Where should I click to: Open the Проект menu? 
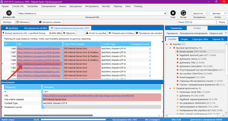[x=5, y=6]
